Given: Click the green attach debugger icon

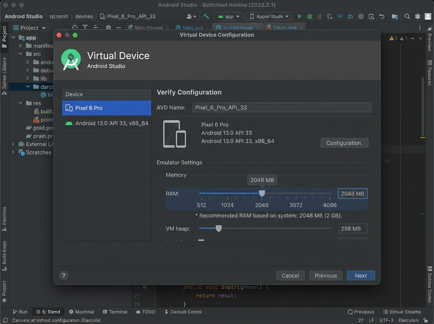Looking at the screenshot, I should point(350,16).
